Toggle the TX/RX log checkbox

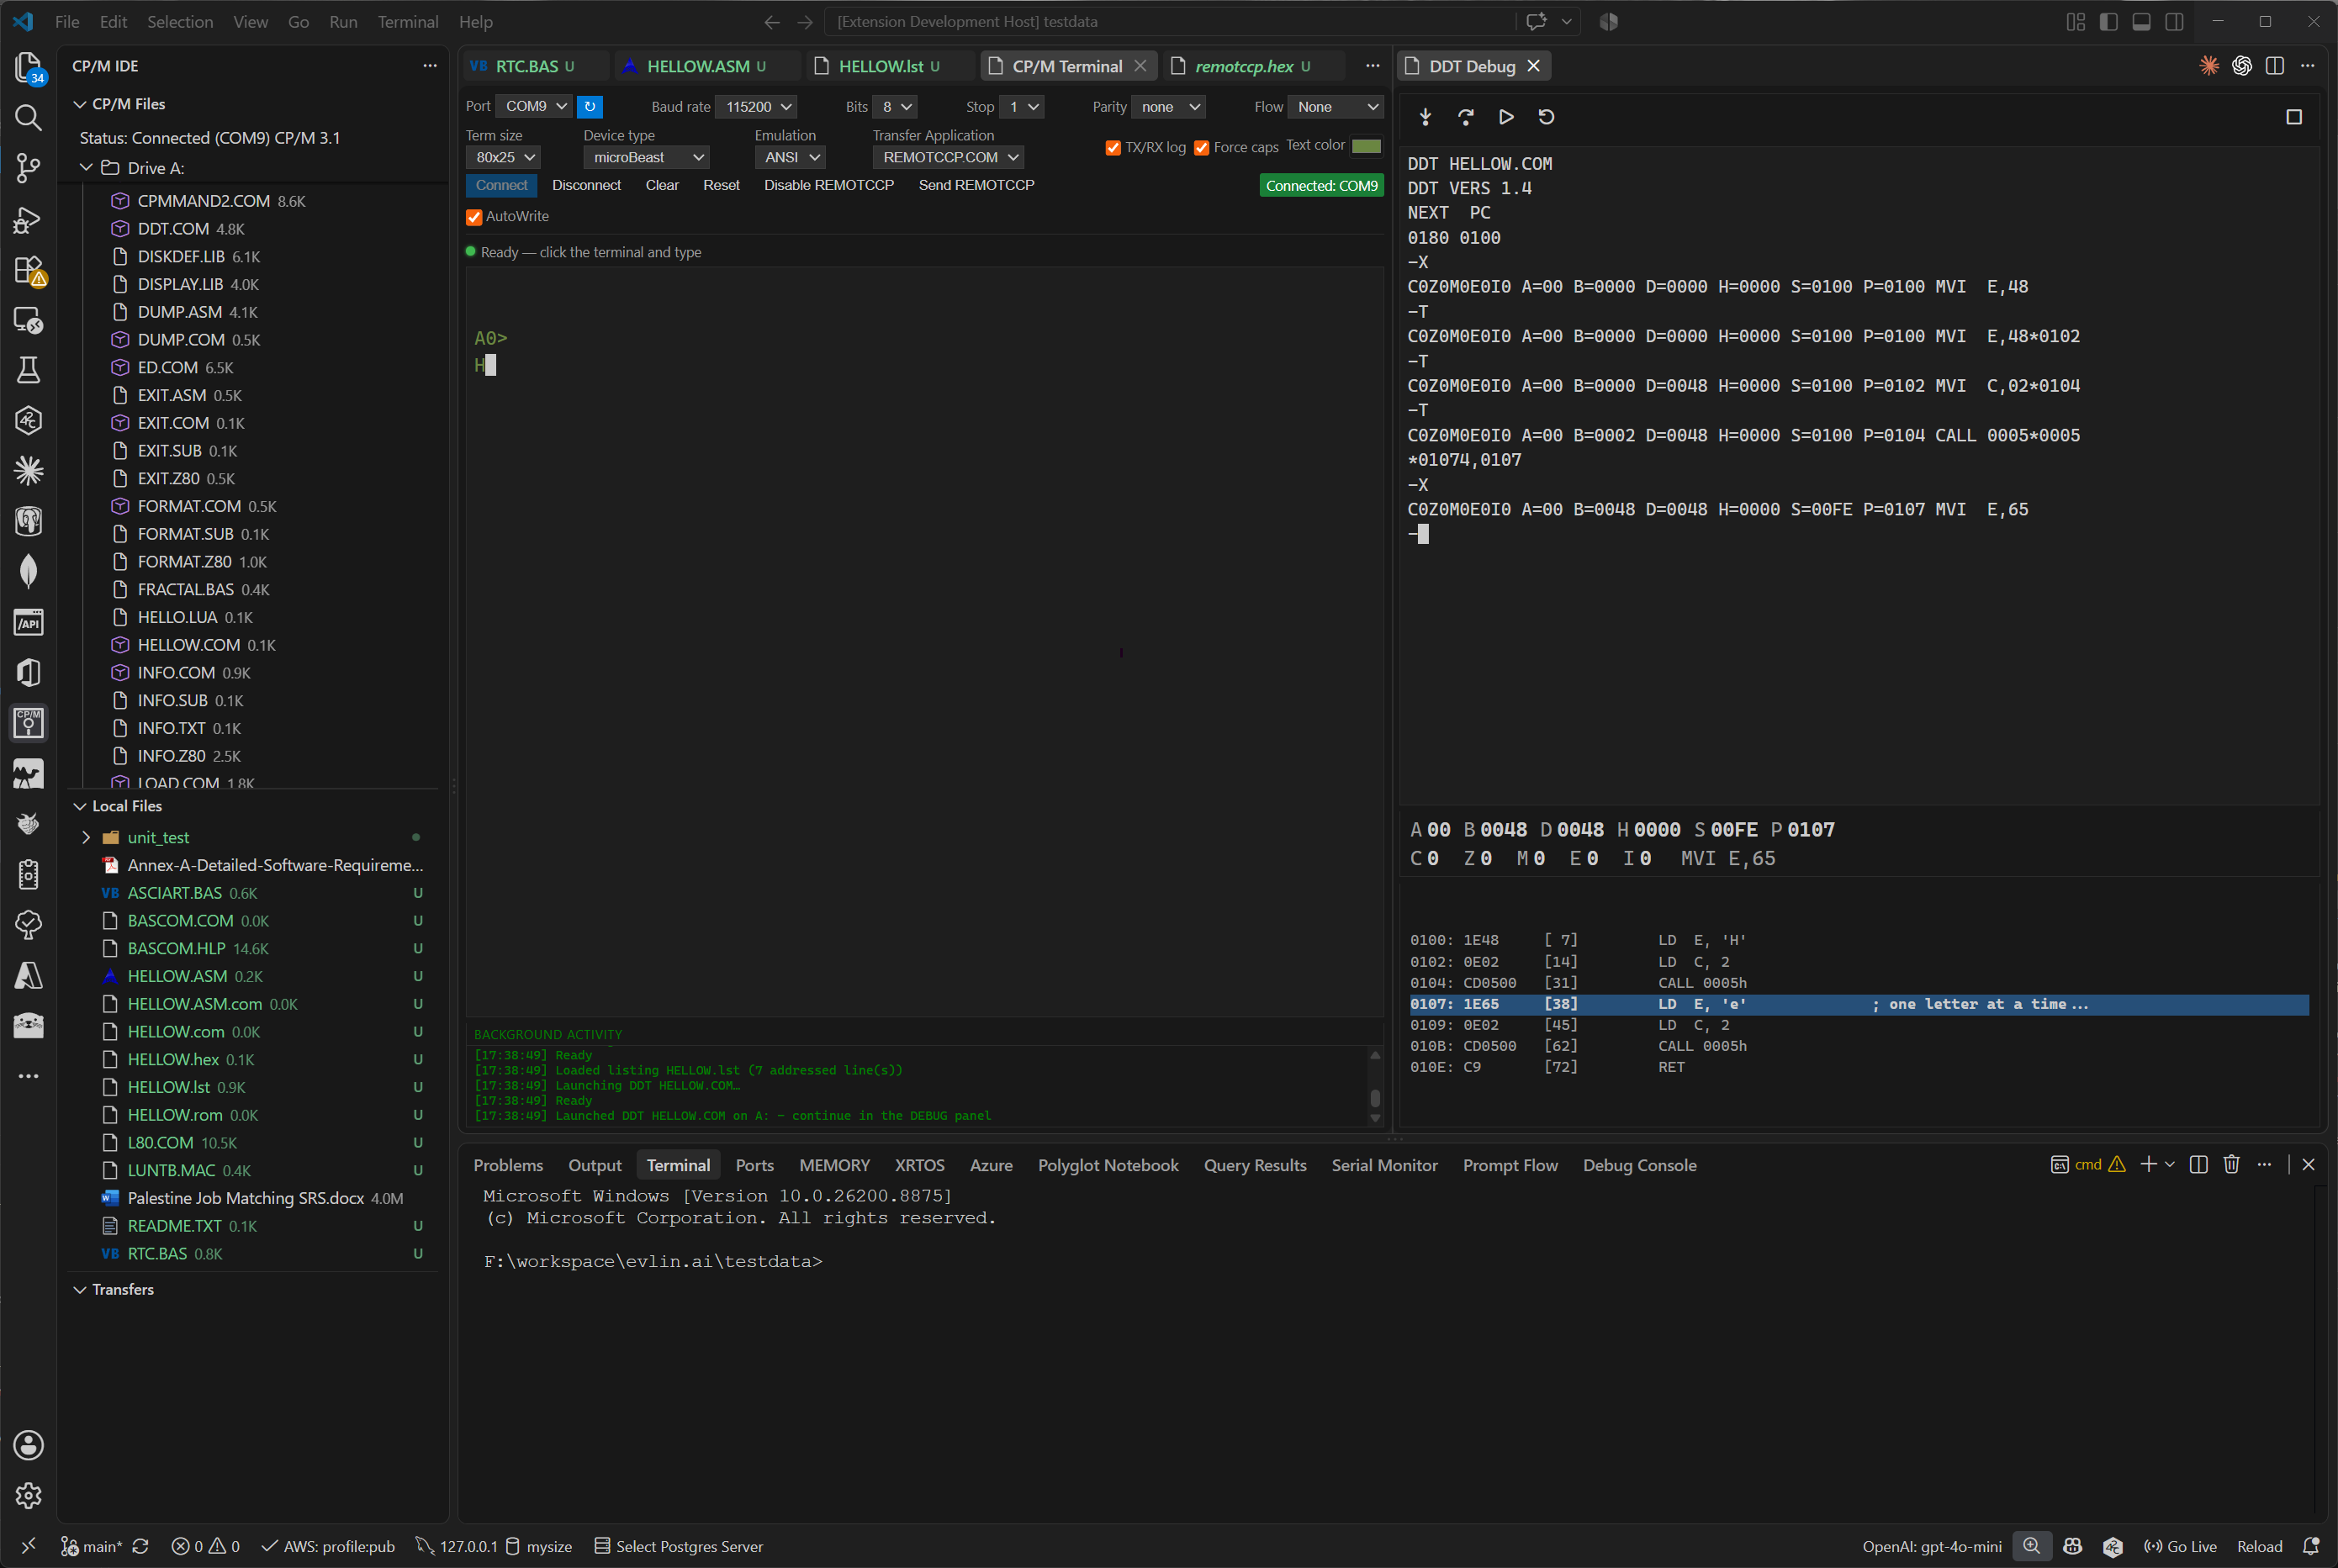pyautogui.click(x=1113, y=147)
